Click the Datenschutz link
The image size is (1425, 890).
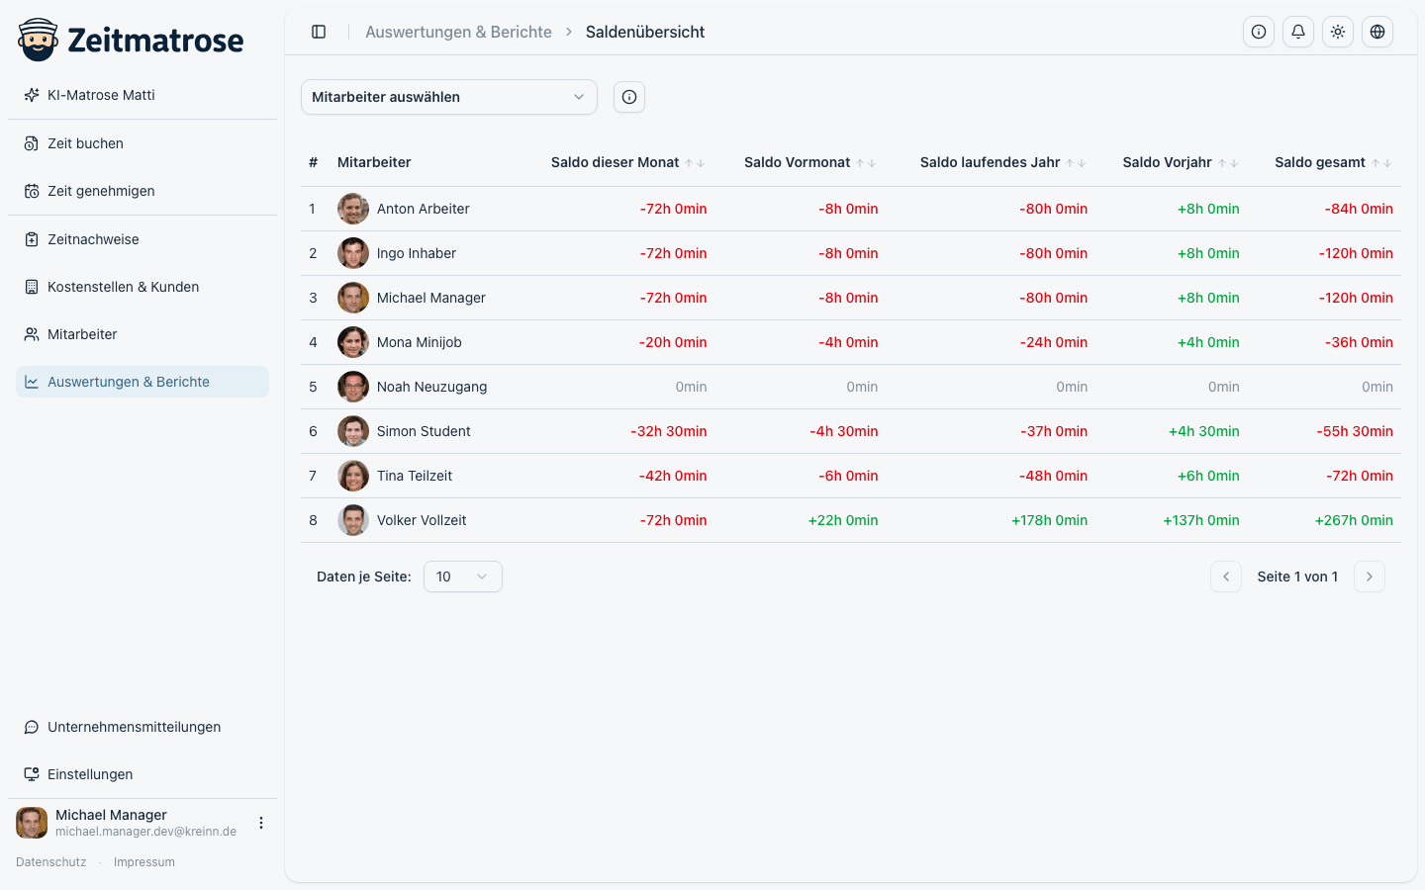(51, 862)
